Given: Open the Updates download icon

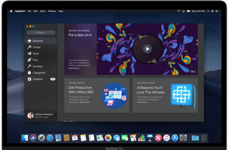Looking at the screenshot, I should (x=29, y=79).
